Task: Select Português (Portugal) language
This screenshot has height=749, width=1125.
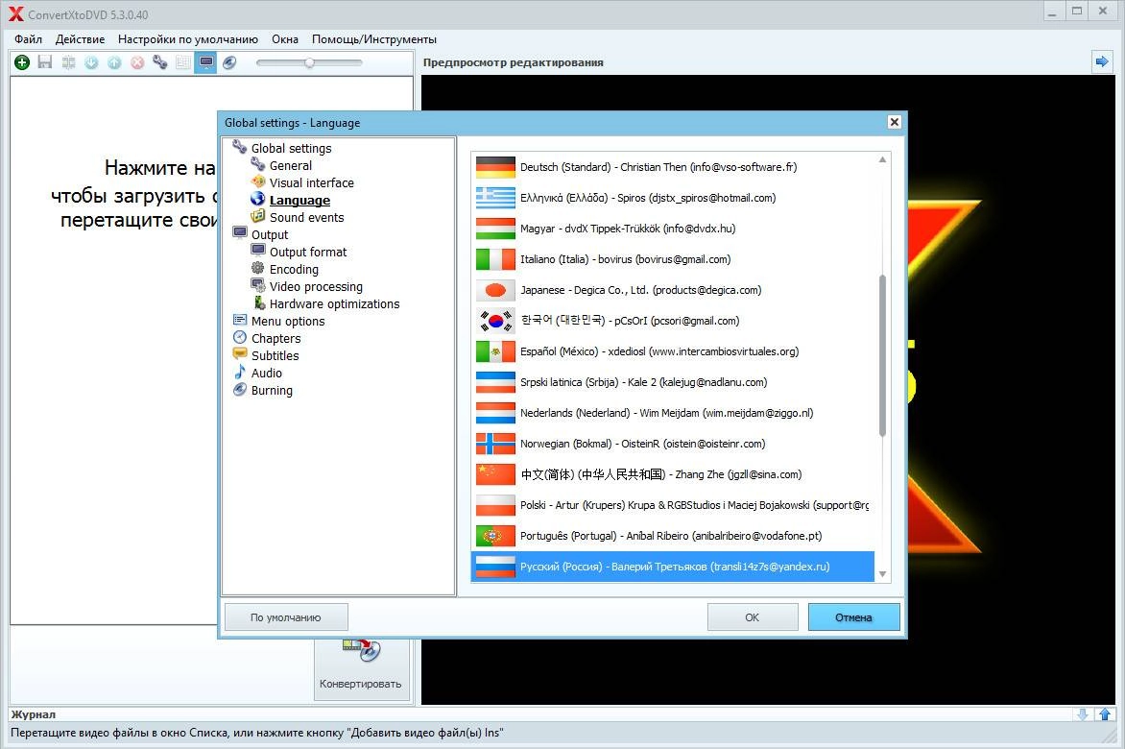Action: [x=673, y=536]
